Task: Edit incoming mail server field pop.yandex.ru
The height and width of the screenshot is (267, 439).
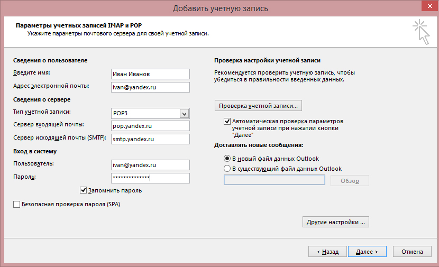Action: [x=150, y=126]
